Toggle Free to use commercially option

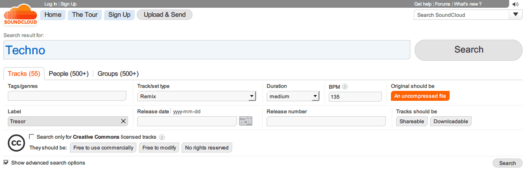[x=103, y=148]
